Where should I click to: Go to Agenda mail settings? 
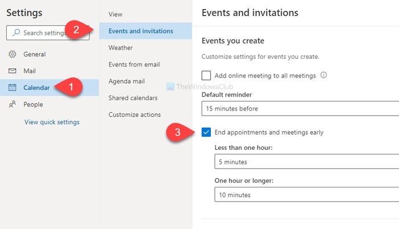coord(128,81)
